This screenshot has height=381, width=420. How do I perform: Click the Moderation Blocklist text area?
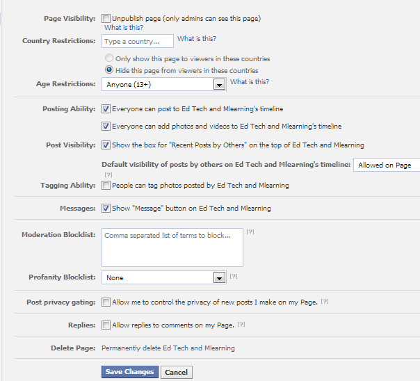click(172, 247)
